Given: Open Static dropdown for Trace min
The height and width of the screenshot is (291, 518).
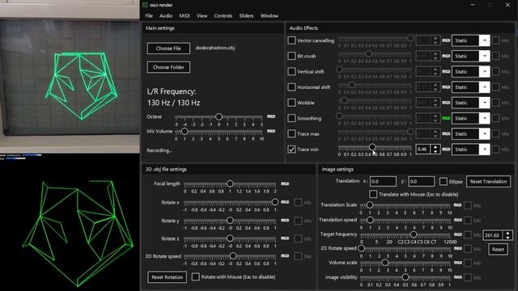Looking at the screenshot, I should click(x=471, y=149).
